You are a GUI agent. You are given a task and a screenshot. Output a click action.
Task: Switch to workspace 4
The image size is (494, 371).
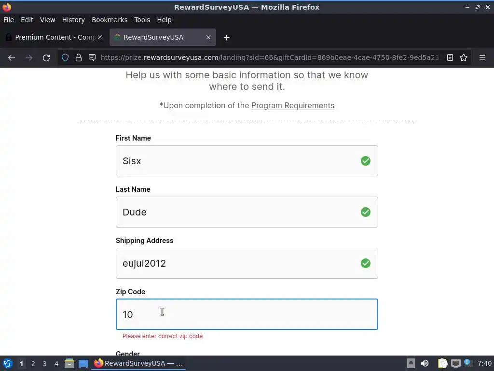coord(56,364)
